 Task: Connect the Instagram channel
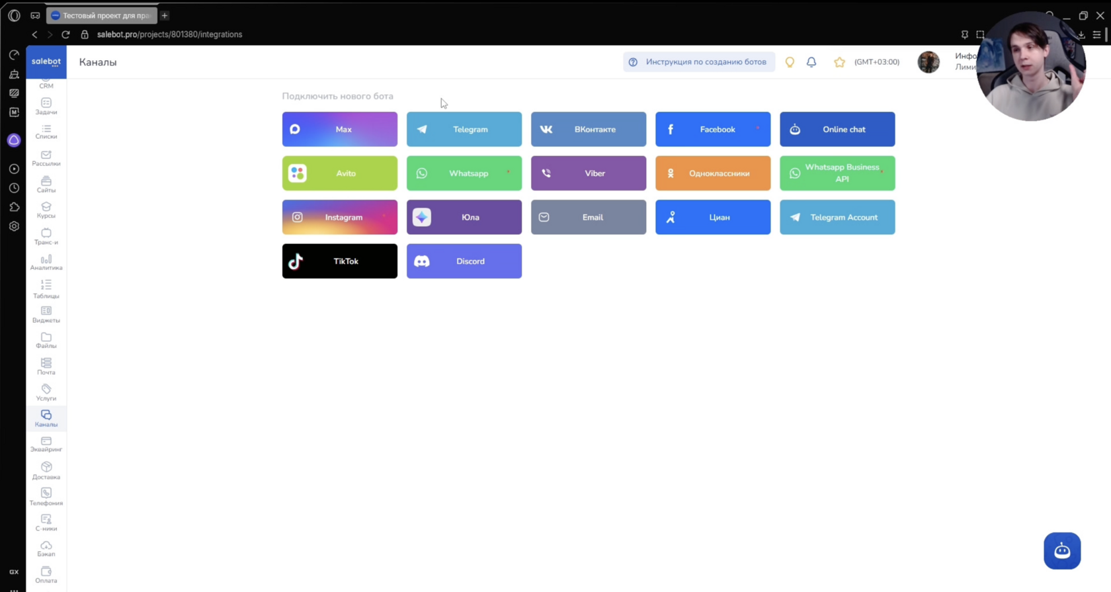pos(340,217)
